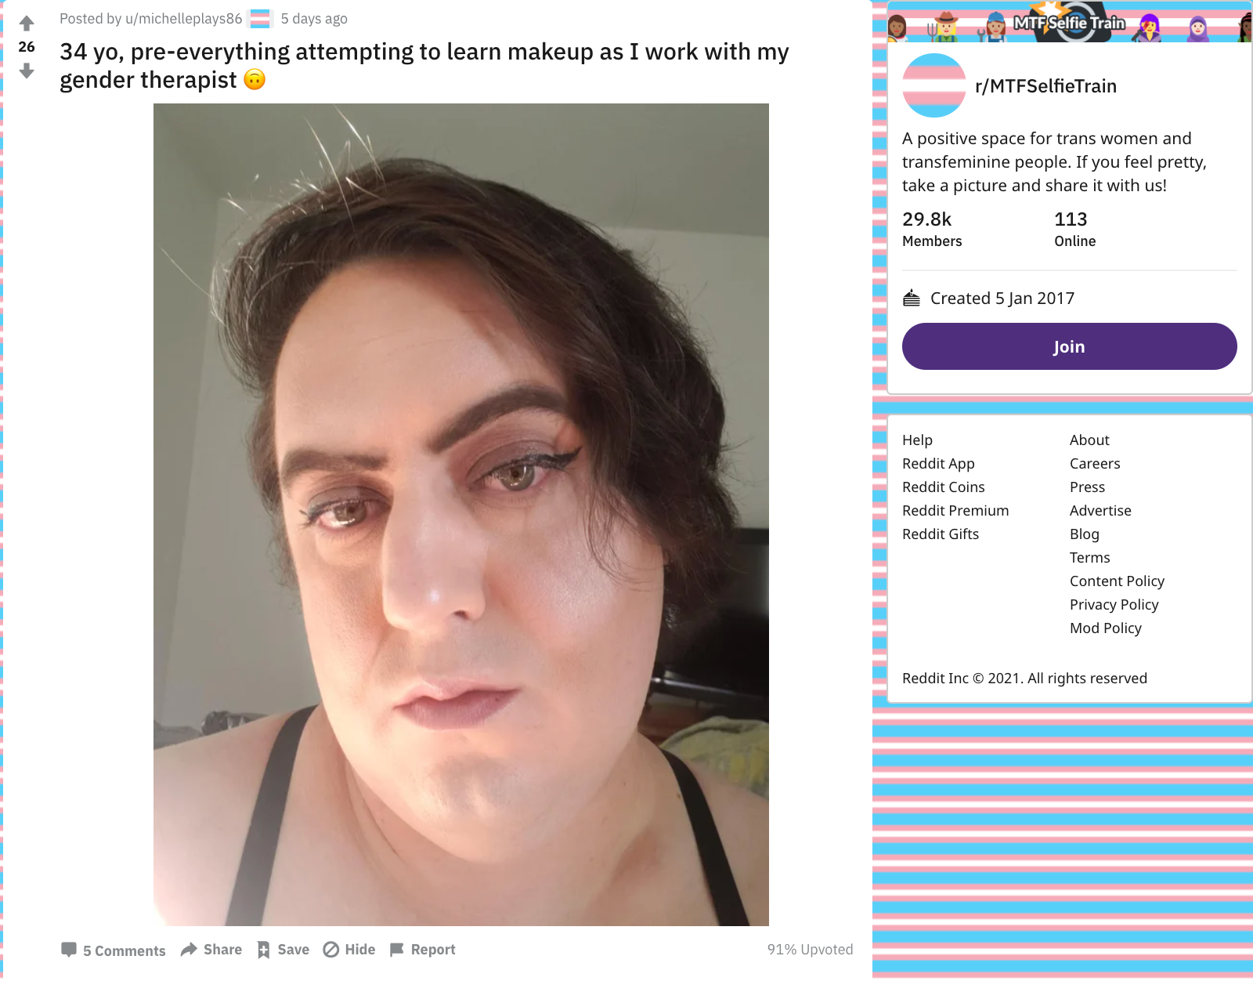Downvote the post with the down arrow

click(27, 71)
